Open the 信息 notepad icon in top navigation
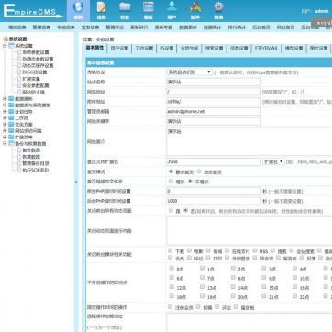Viewport: 332px width, 332px height. click(102, 7)
